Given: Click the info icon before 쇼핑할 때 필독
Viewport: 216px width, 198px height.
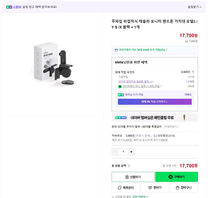Looking at the screenshot, I should coord(113,196).
